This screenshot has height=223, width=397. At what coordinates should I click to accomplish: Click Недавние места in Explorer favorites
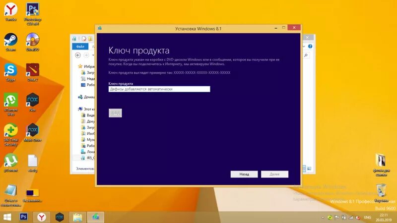coord(88,79)
